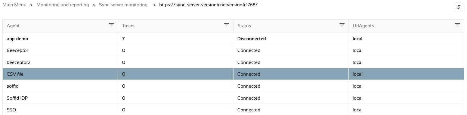The width and height of the screenshot is (467, 115).
Task: Go to Main Menu breadcrumb
Action: 14,5
